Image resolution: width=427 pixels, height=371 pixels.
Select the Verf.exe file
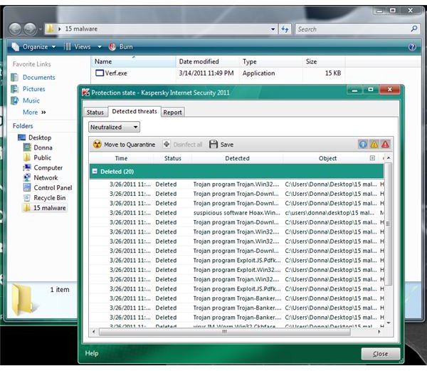point(111,73)
